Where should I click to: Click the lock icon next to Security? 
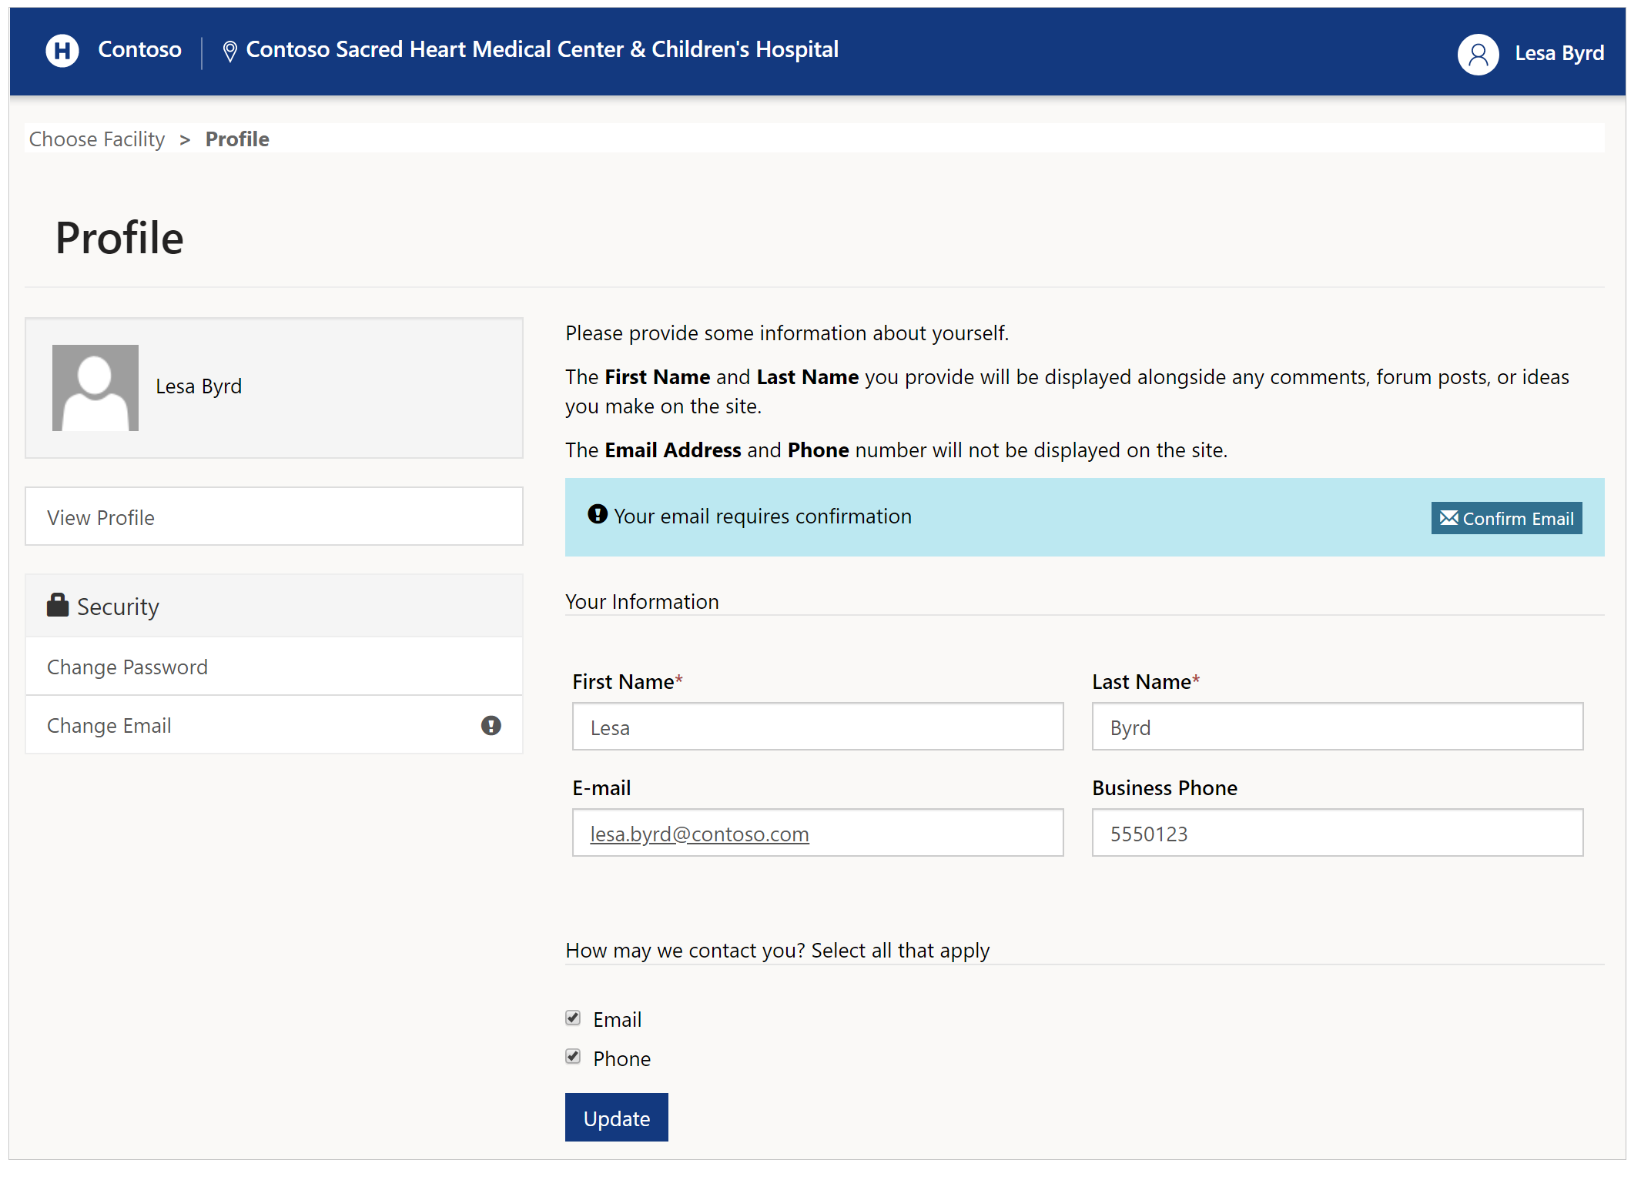(x=58, y=604)
